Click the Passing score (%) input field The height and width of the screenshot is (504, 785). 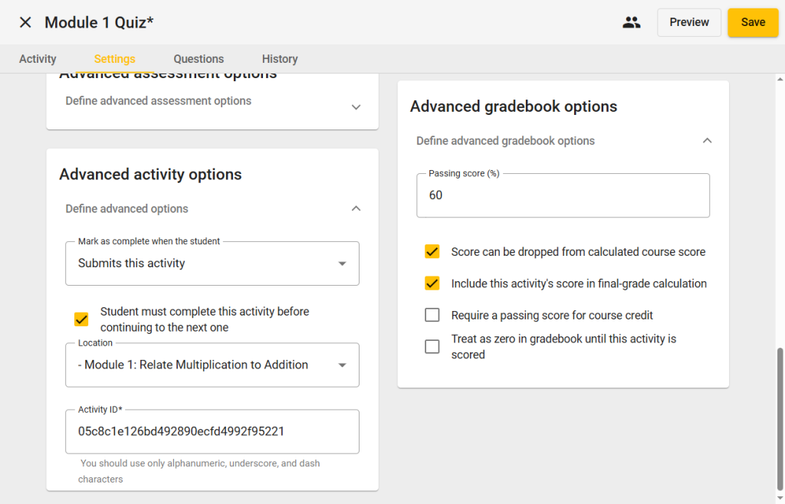563,195
